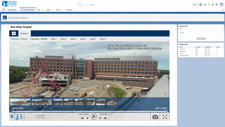Click the timeline progress bar
Viewport: 225px width, 127px height.
pyautogui.click(x=89, y=111)
